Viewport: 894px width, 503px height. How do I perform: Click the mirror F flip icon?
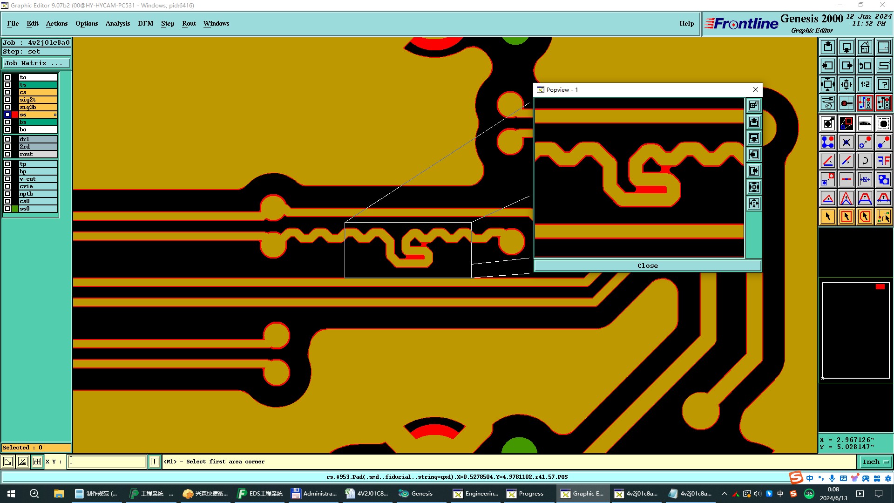[x=884, y=161]
